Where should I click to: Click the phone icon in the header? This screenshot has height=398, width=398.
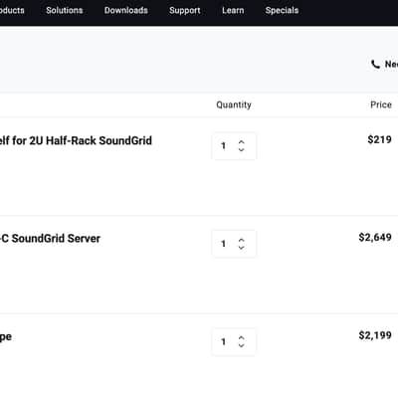click(x=375, y=64)
